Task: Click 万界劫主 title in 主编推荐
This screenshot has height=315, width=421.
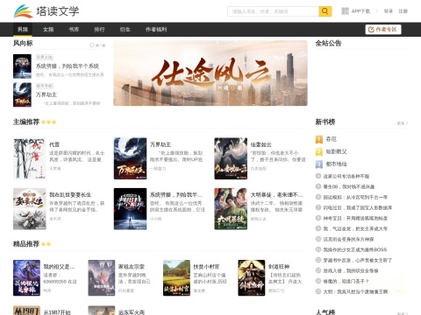Action: pyautogui.click(x=161, y=144)
